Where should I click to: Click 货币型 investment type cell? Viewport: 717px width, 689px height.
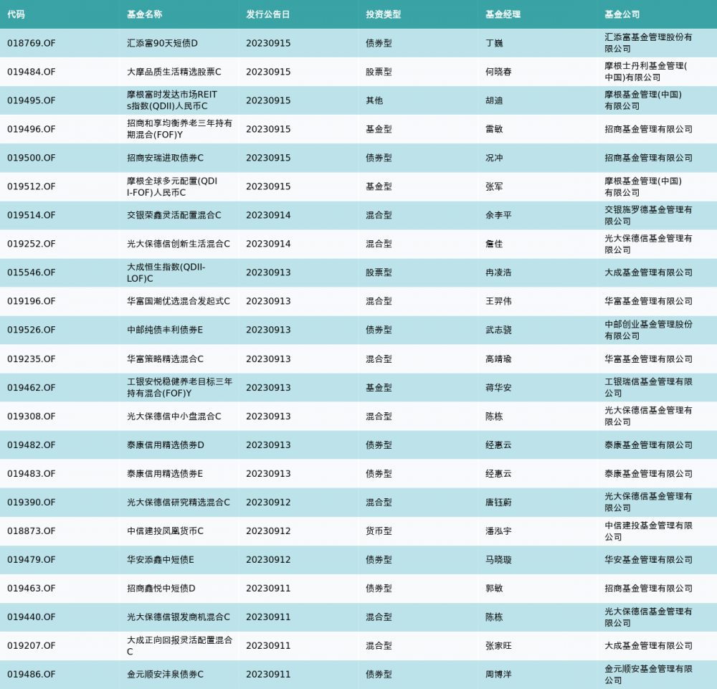coord(379,531)
